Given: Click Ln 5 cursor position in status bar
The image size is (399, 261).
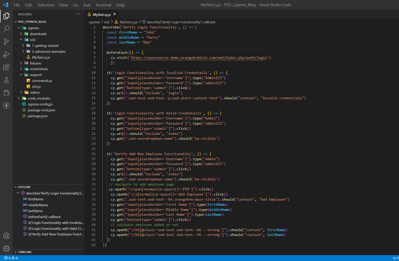Looking at the screenshot, I should coord(395,258).
